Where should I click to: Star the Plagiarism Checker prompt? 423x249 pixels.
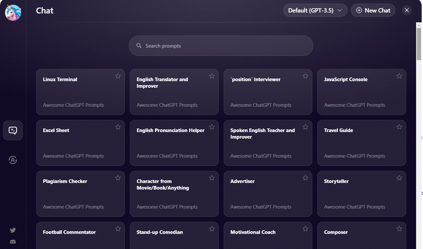(118, 178)
